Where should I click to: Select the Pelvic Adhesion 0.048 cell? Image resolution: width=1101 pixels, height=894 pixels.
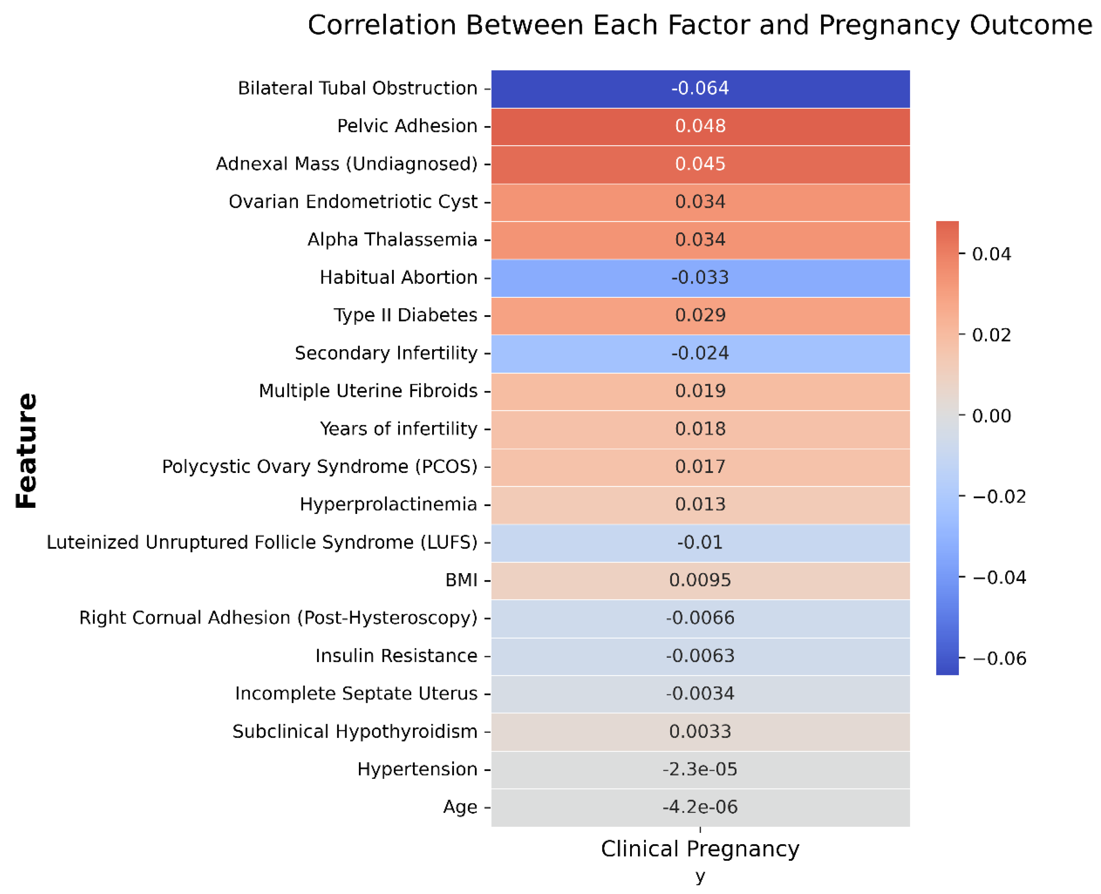pyautogui.click(x=700, y=126)
